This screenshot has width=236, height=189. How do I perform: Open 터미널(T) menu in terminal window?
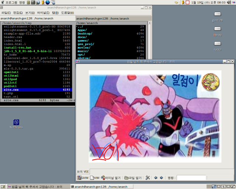coord(44,13)
